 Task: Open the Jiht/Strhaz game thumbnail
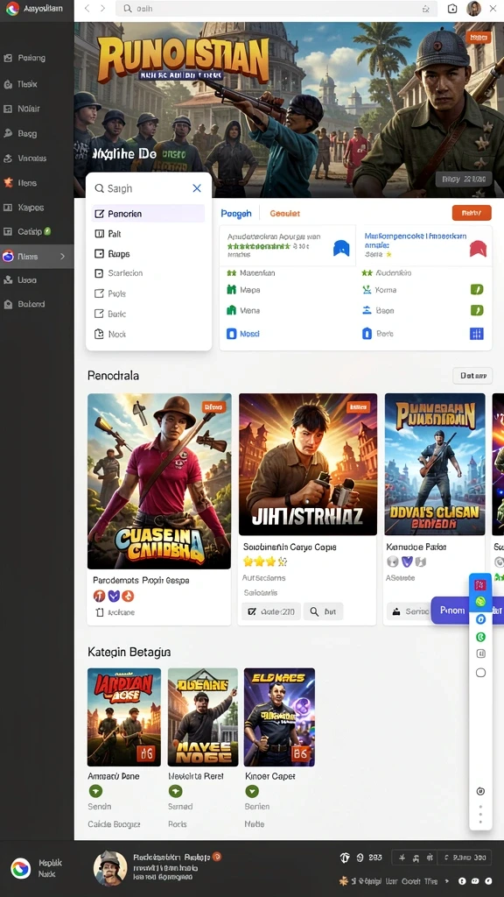click(308, 464)
